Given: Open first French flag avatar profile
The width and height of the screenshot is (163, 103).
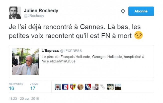Looking at the screenshot, I should point(65,87).
